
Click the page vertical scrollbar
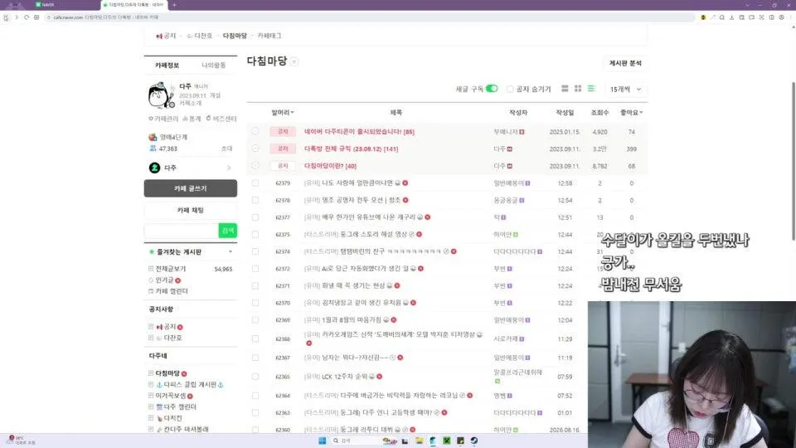point(793,161)
